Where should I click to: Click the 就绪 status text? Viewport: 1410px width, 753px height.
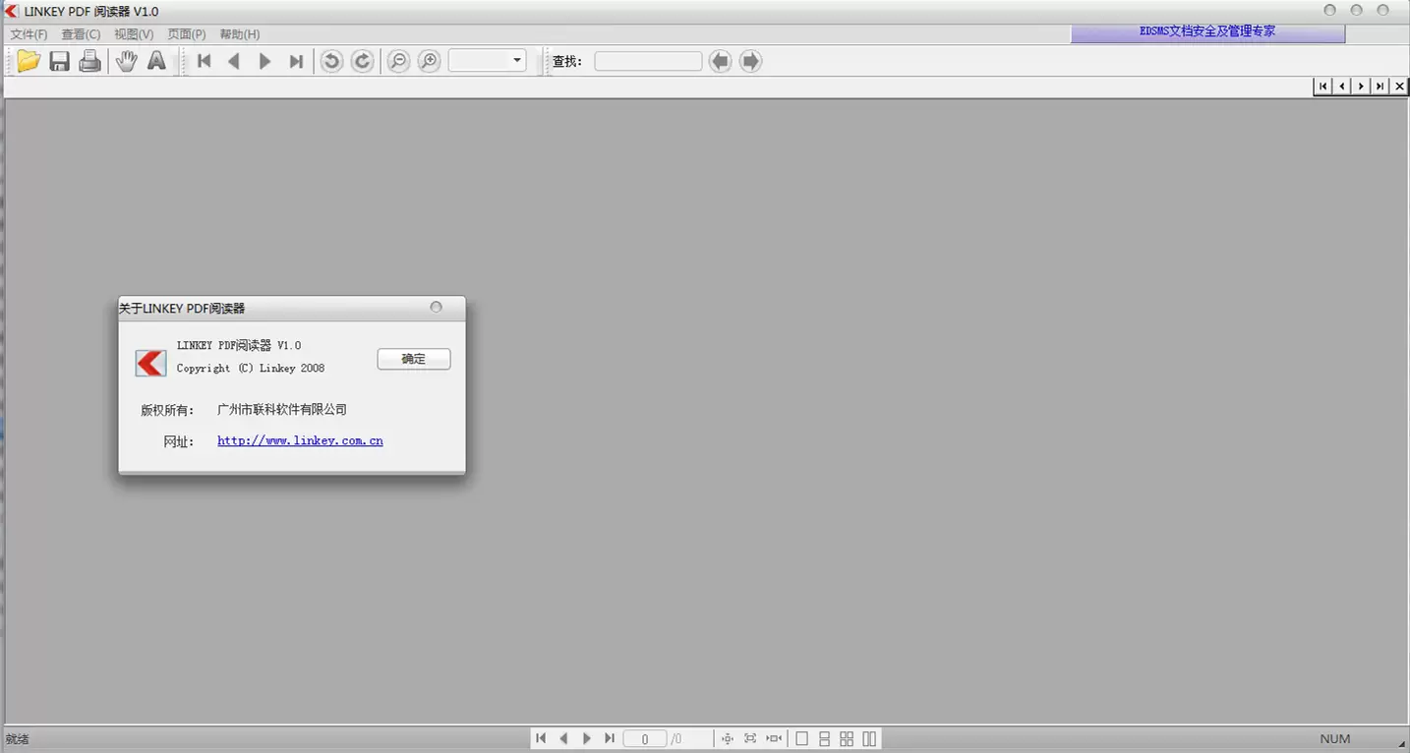pyautogui.click(x=18, y=739)
